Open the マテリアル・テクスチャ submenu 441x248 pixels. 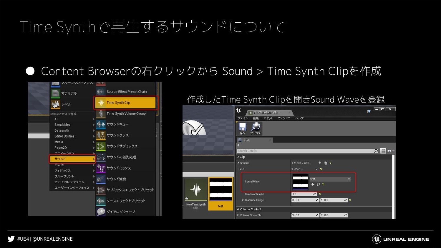[72, 182]
